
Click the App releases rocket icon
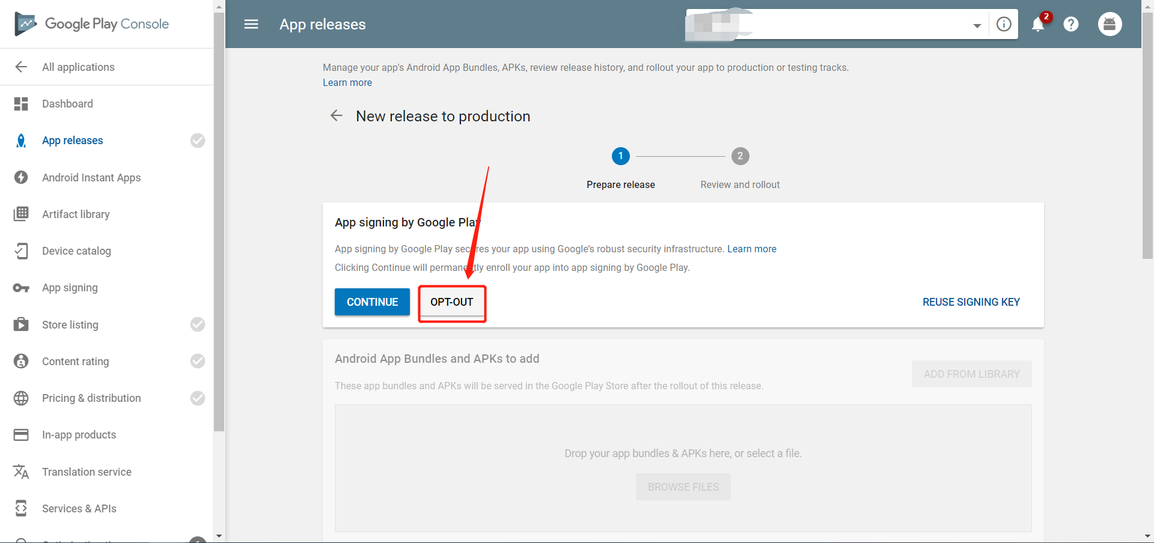(21, 141)
